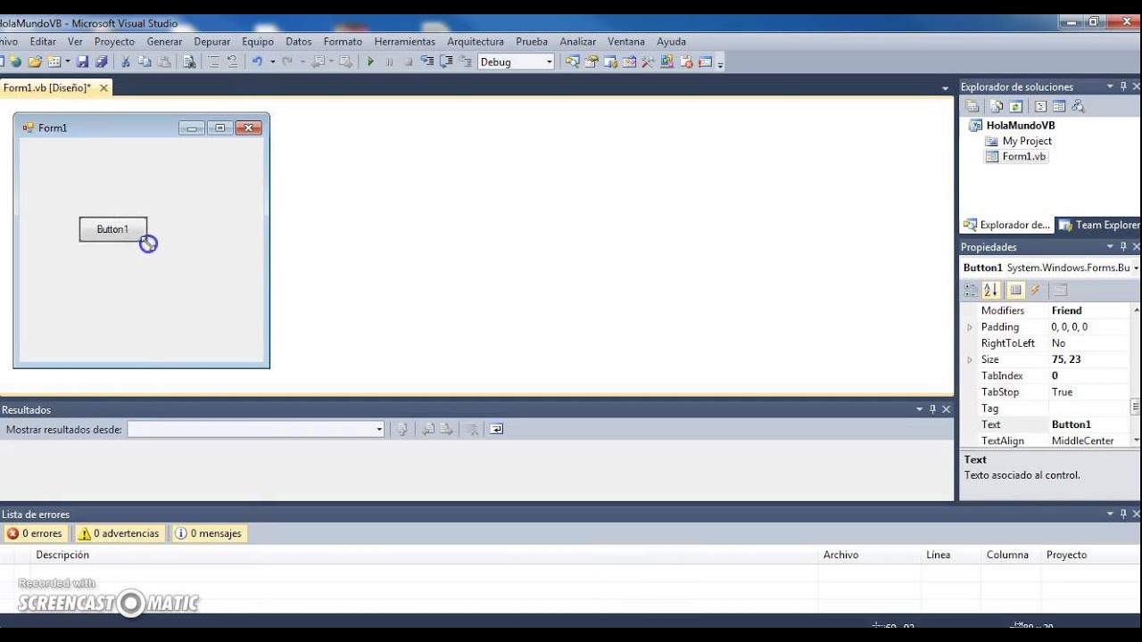Close the Form1.vb [Diseño] tab

click(103, 87)
